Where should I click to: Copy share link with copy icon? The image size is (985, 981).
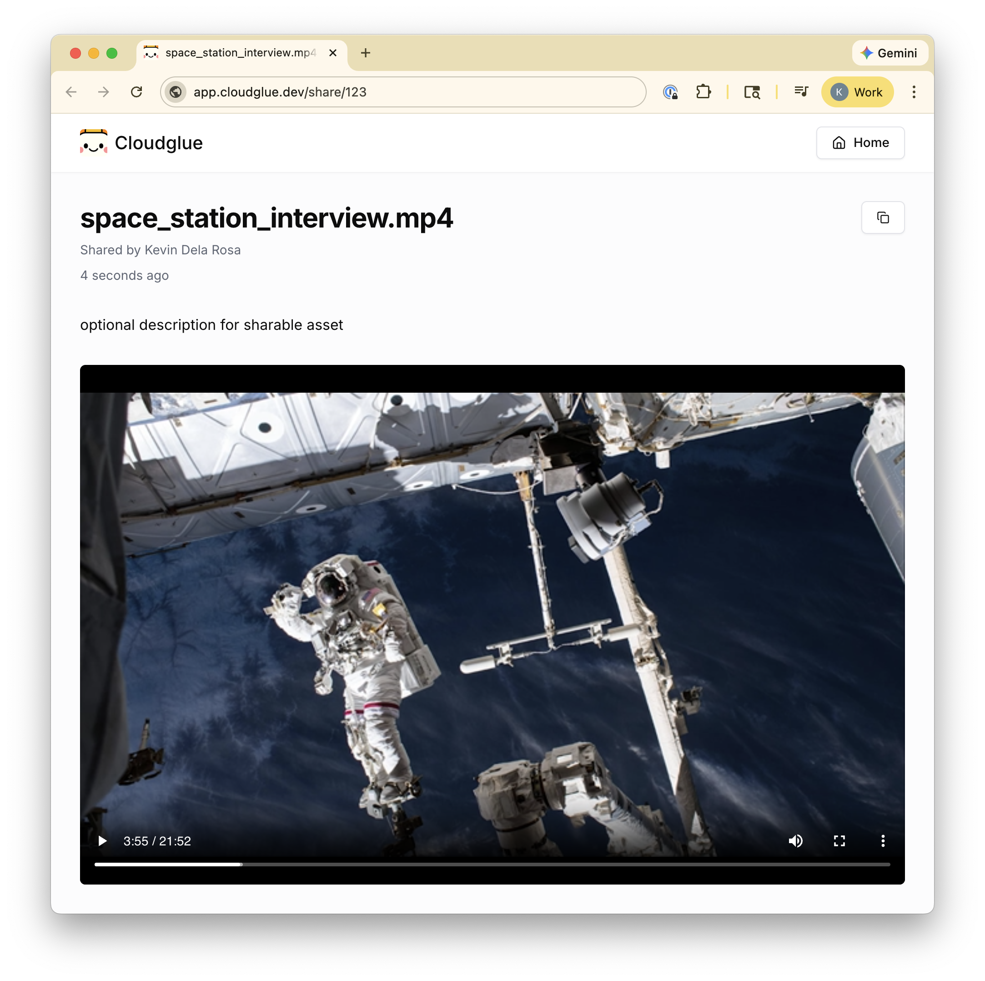[x=883, y=218]
